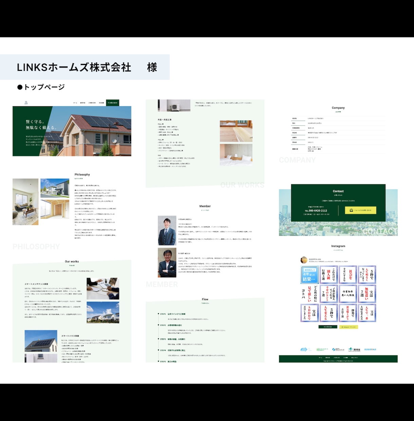Click the 環境省 Ministry of Environment logo

355,349
